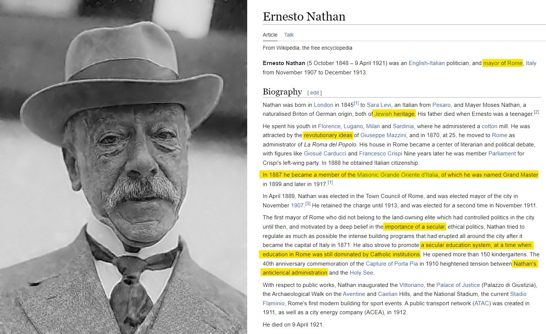
Task: Open the English-Italian link
Action: [427, 63]
